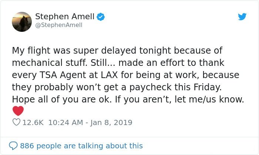Open "886 people are talking about this"
Viewport: 259px width, 155px height.
pyautogui.click(x=81, y=146)
